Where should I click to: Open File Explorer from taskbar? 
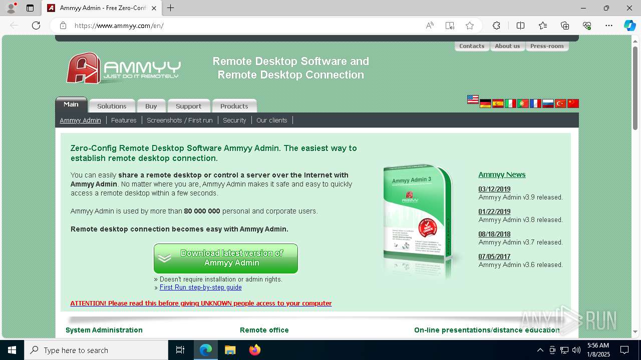(230, 350)
